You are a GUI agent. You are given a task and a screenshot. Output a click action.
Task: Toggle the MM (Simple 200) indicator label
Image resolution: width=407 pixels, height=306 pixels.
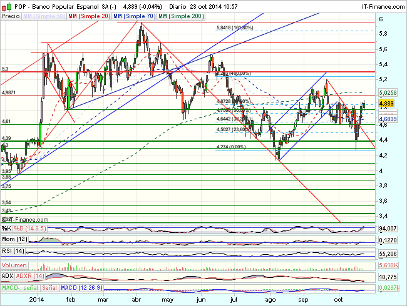pyautogui.click(x=181, y=16)
